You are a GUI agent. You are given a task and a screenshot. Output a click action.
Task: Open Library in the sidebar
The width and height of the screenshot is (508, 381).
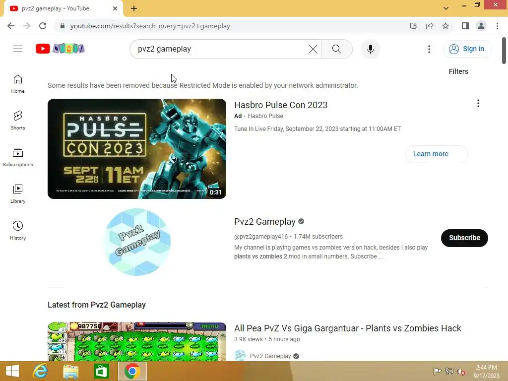coord(18,194)
